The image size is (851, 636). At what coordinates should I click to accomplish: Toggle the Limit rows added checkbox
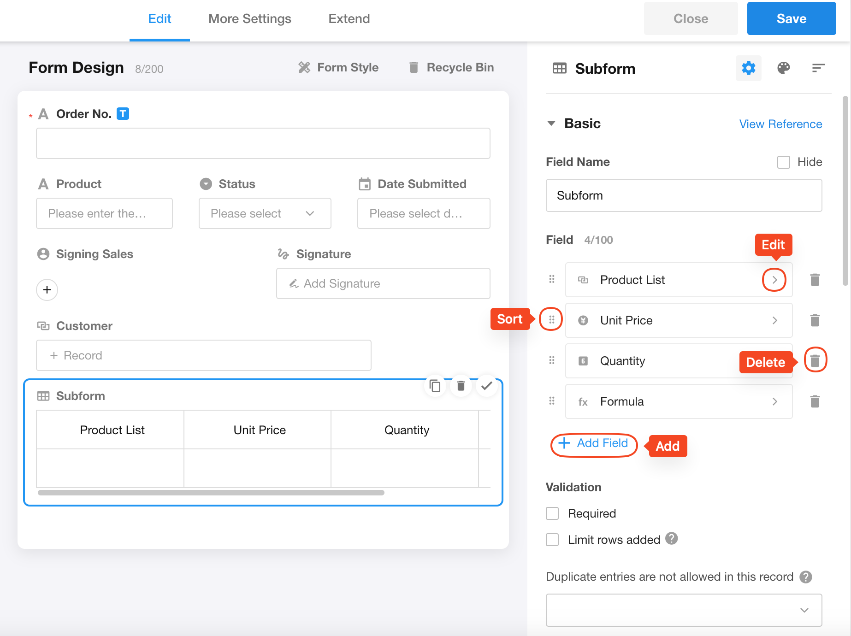(x=552, y=540)
